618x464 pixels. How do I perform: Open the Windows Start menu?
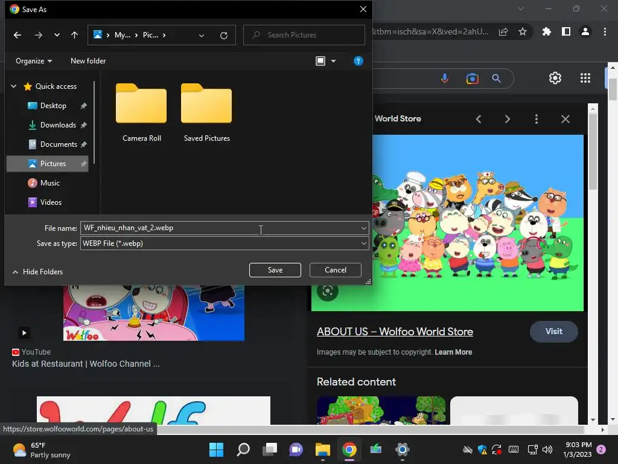tap(216, 449)
